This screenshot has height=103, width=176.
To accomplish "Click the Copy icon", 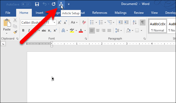I will [x=15, y=26].
